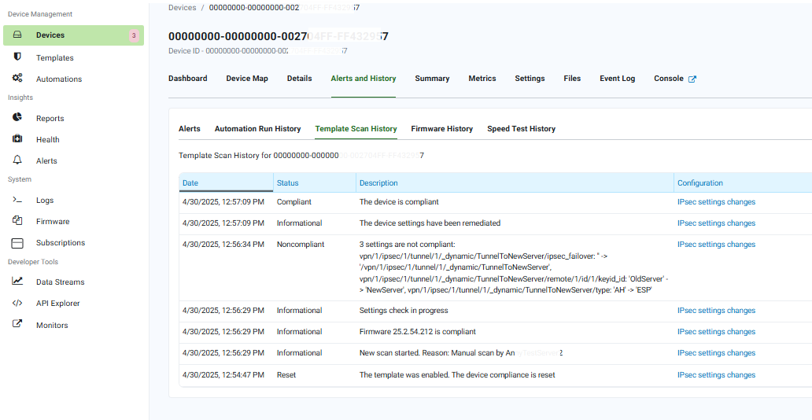Click the Logs terminal icon

17,200
